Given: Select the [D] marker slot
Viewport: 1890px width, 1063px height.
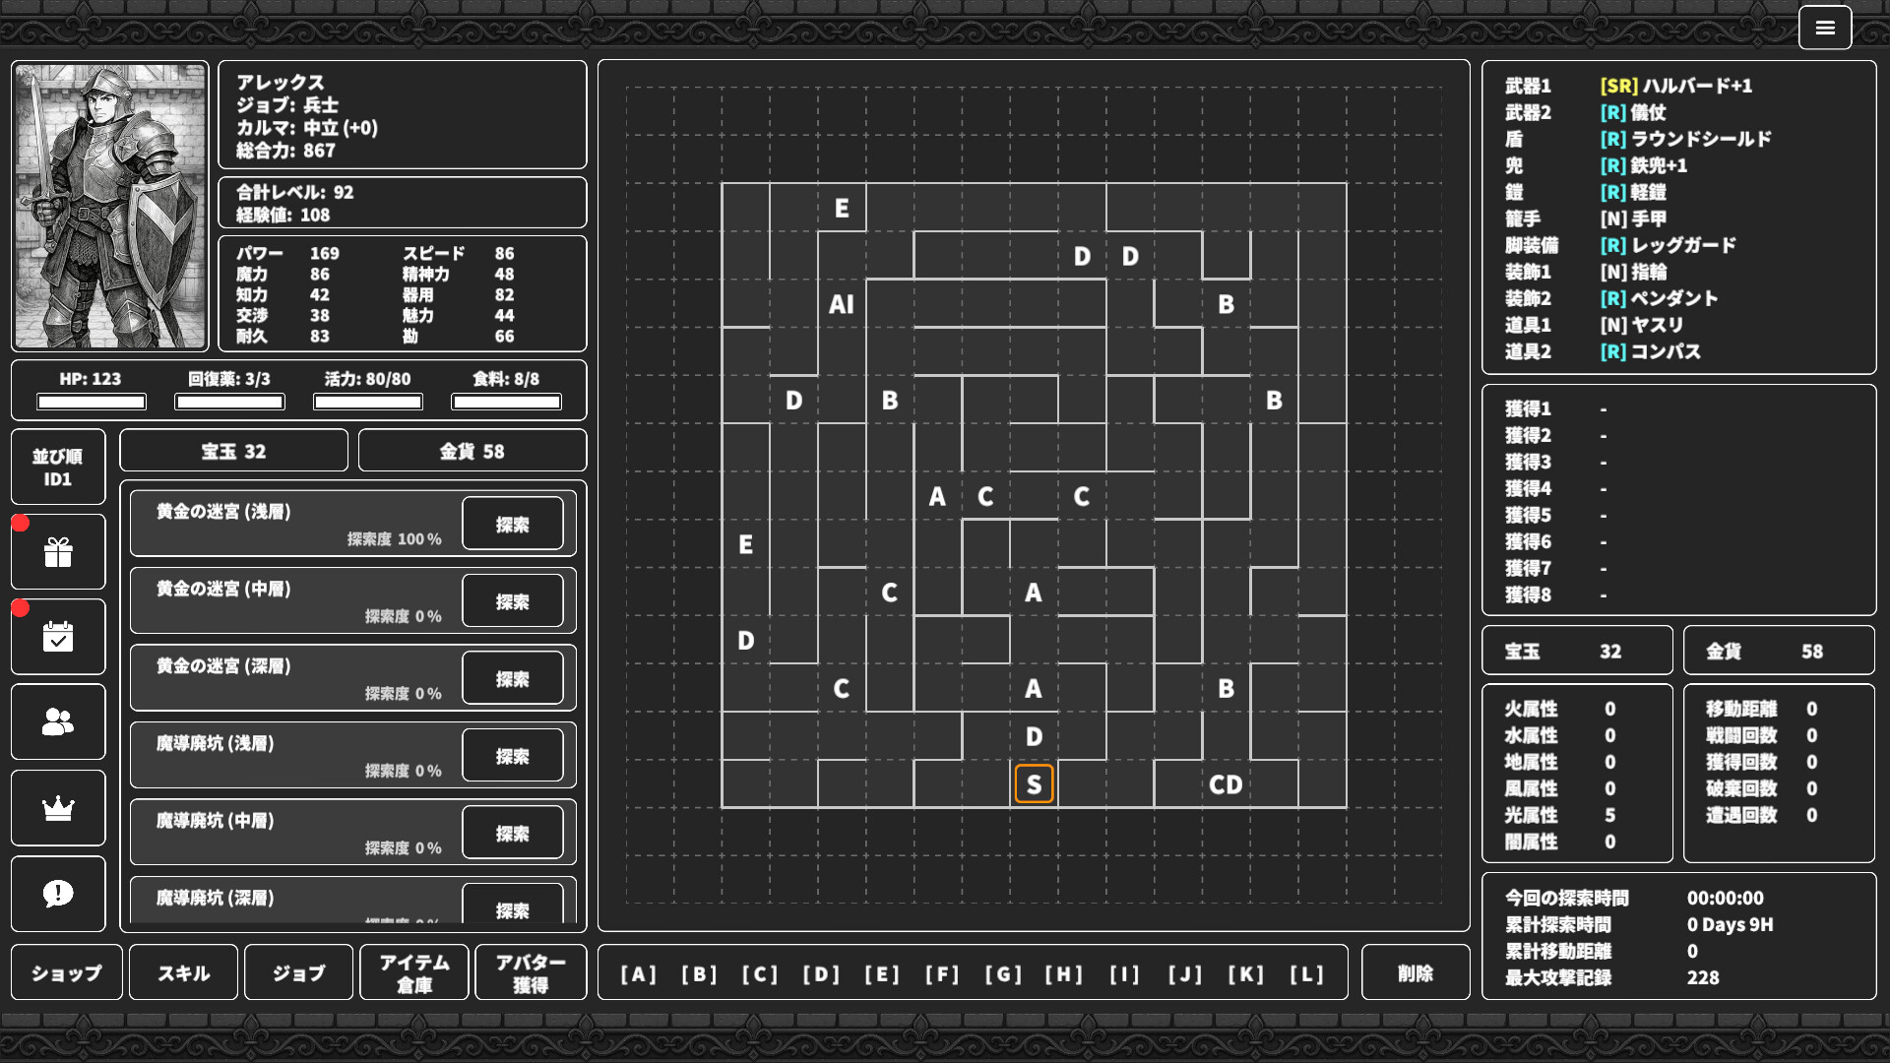Looking at the screenshot, I should coord(821,973).
